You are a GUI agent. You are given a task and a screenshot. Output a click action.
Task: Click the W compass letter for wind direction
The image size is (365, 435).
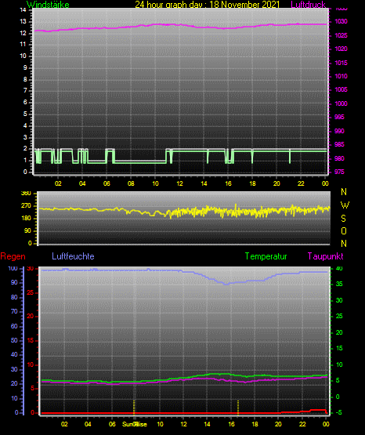coord(345,205)
